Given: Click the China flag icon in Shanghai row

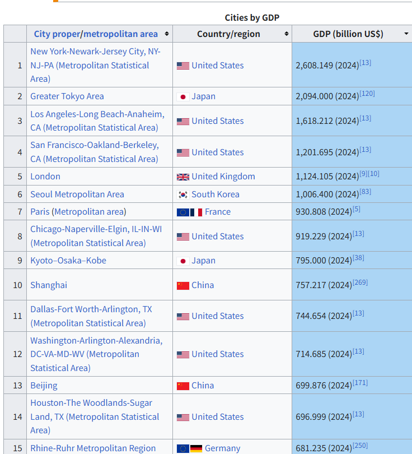Looking at the screenshot, I should 182,285.
